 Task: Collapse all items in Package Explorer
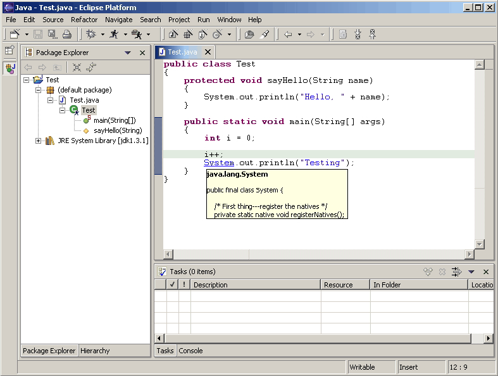(x=77, y=67)
